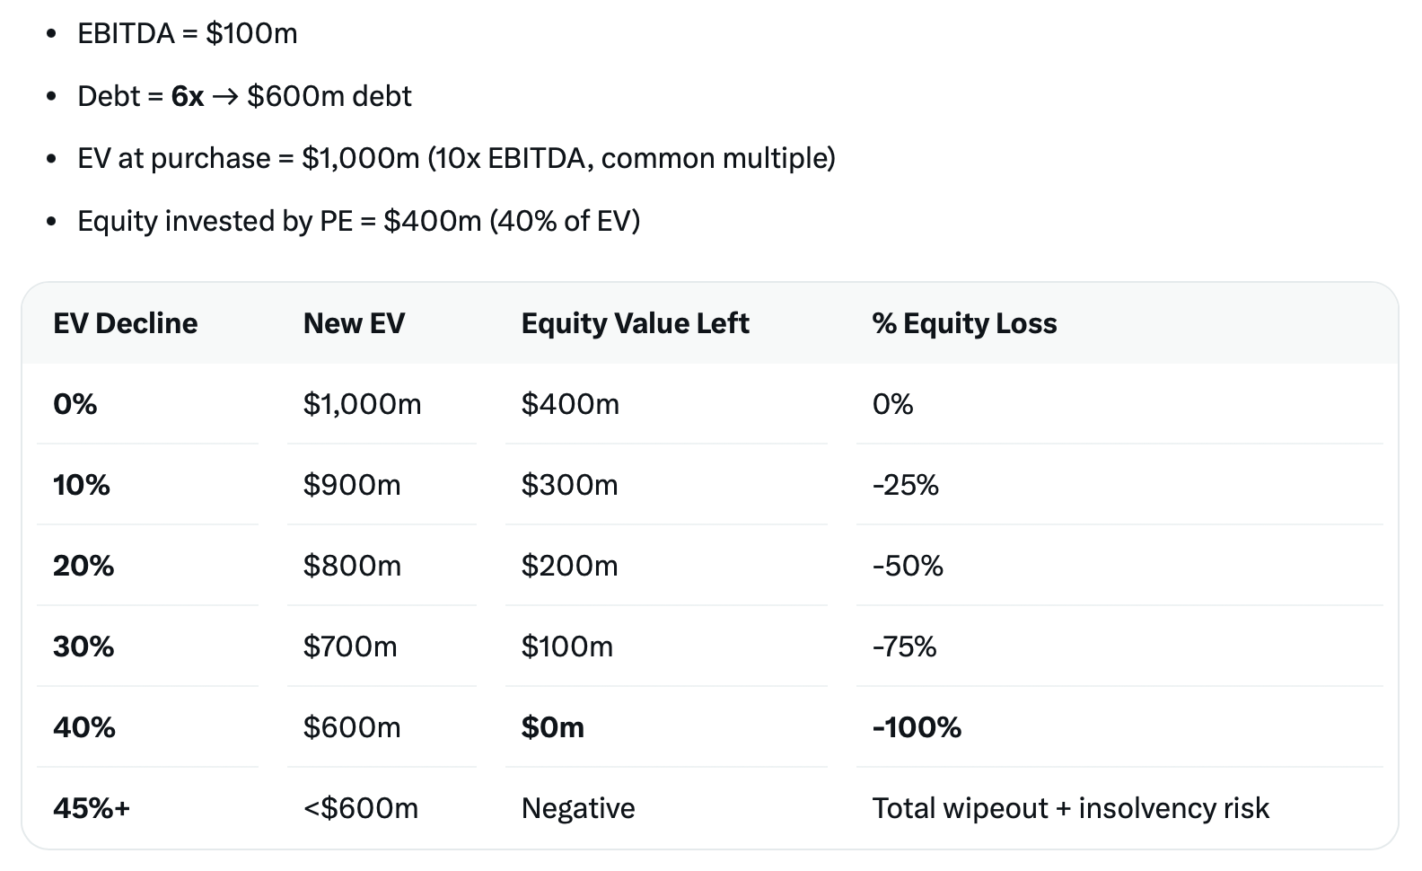This screenshot has height=871, width=1422.
Task: Select the bold -100% equity loss cell
Action: point(917,727)
